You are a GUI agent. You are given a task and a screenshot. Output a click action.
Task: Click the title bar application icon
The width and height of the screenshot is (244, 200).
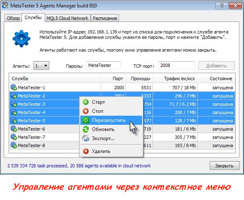point(5,5)
